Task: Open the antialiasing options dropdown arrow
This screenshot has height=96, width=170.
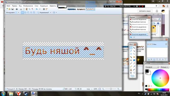Action: point(56,13)
